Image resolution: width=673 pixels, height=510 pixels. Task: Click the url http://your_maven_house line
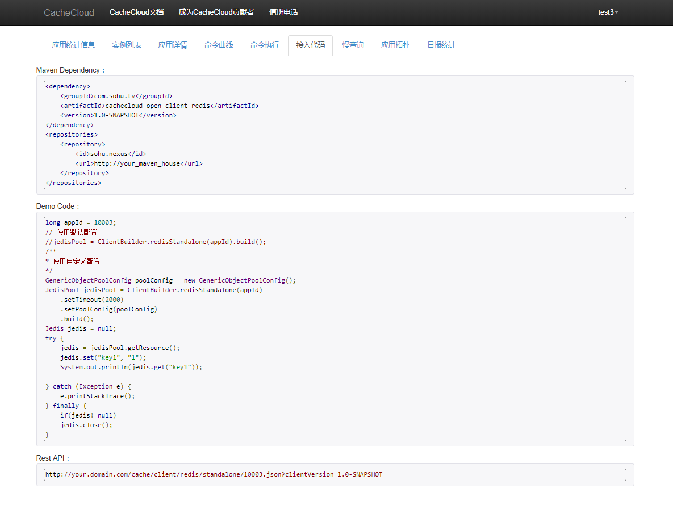click(x=139, y=164)
